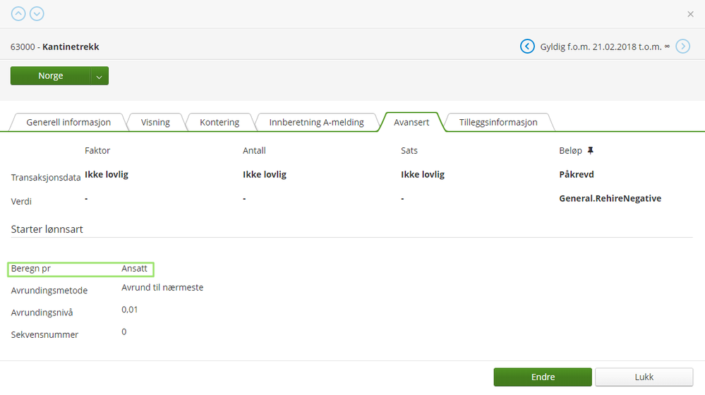
Task: Expand the Norge dropdown arrow
Action: click(100, 76)
